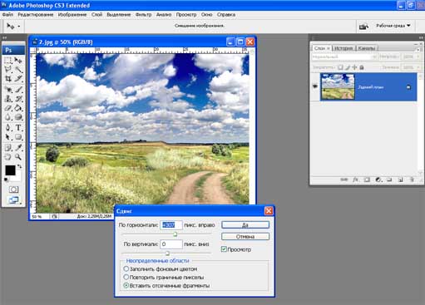Select the Paint Bucket tool
The image size is (425, 305).
pyautogui.click(x=18, y=108)
